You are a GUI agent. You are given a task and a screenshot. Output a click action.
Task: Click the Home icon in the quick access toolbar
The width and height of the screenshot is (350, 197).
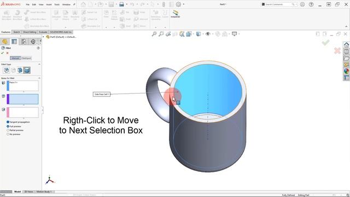83,4
